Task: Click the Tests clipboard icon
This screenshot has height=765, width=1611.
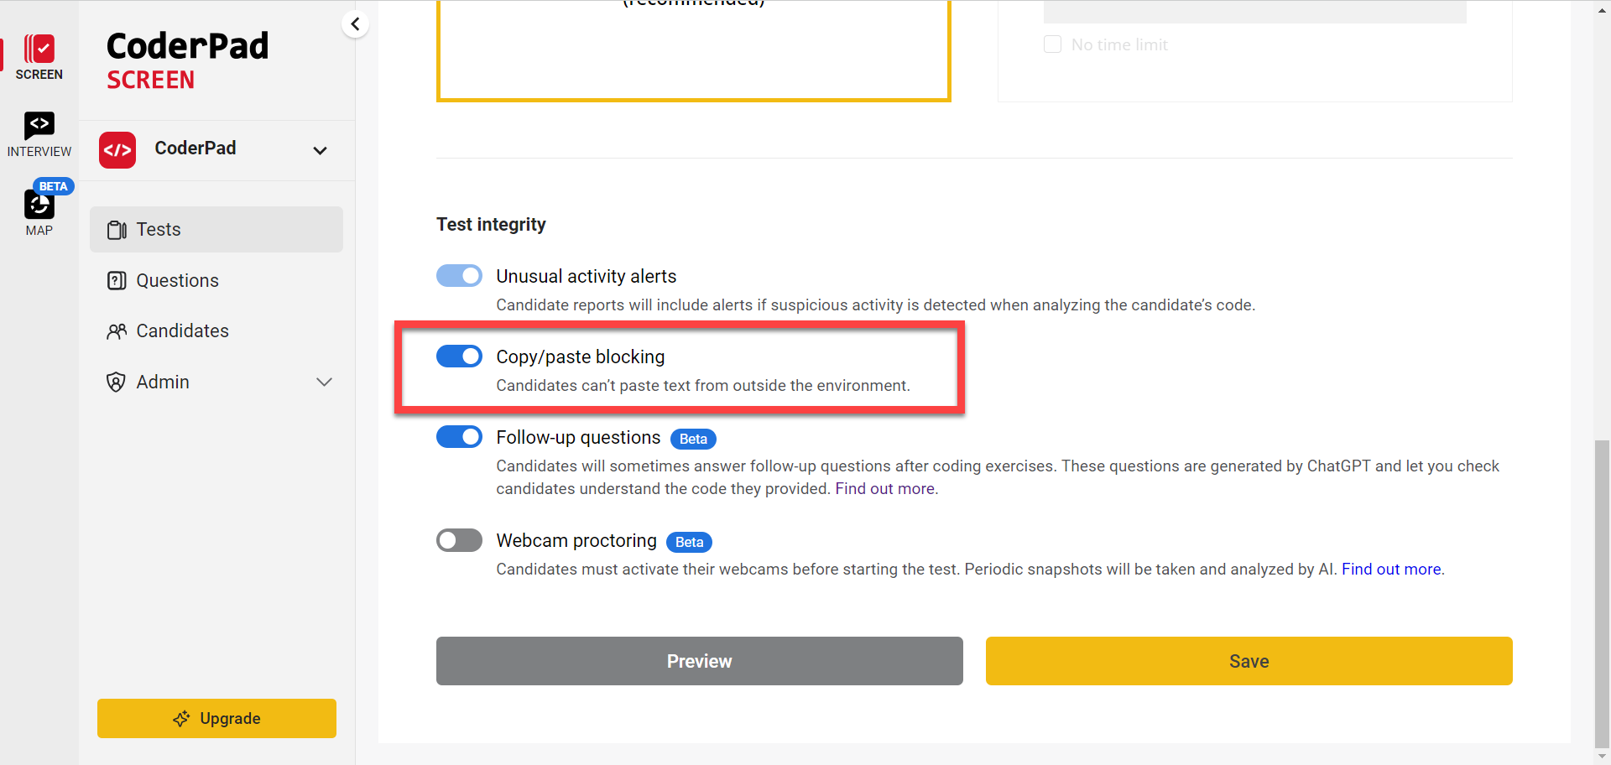Action: [x=117, y=230]
